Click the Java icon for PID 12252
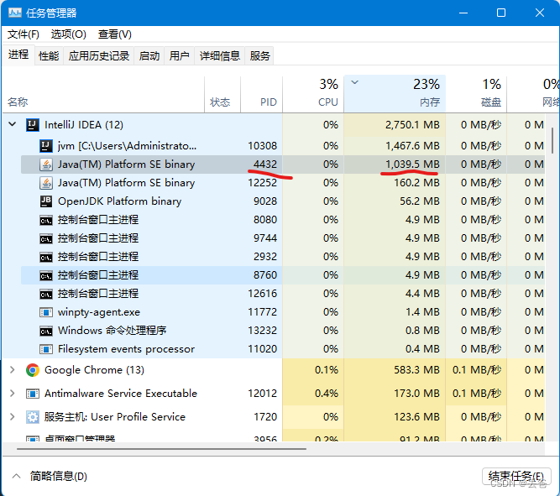 45,183
